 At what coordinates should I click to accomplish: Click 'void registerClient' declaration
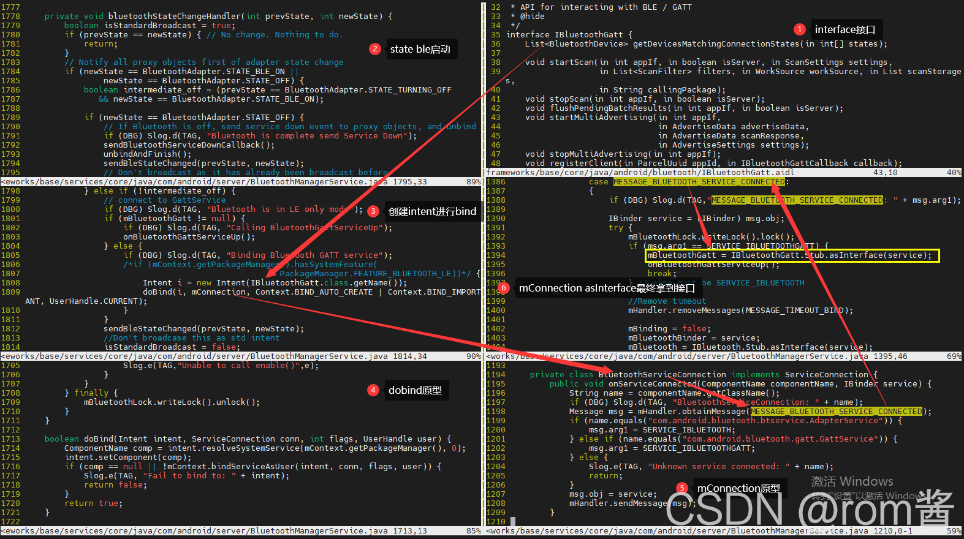pos(713,164)
